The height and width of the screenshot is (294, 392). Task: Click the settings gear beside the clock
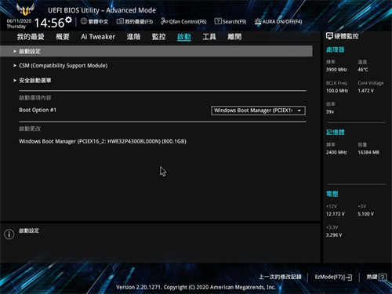click(68, 20)
